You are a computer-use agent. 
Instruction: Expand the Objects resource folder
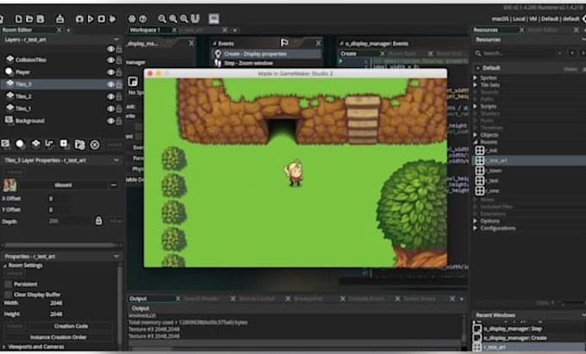[476, 134]
